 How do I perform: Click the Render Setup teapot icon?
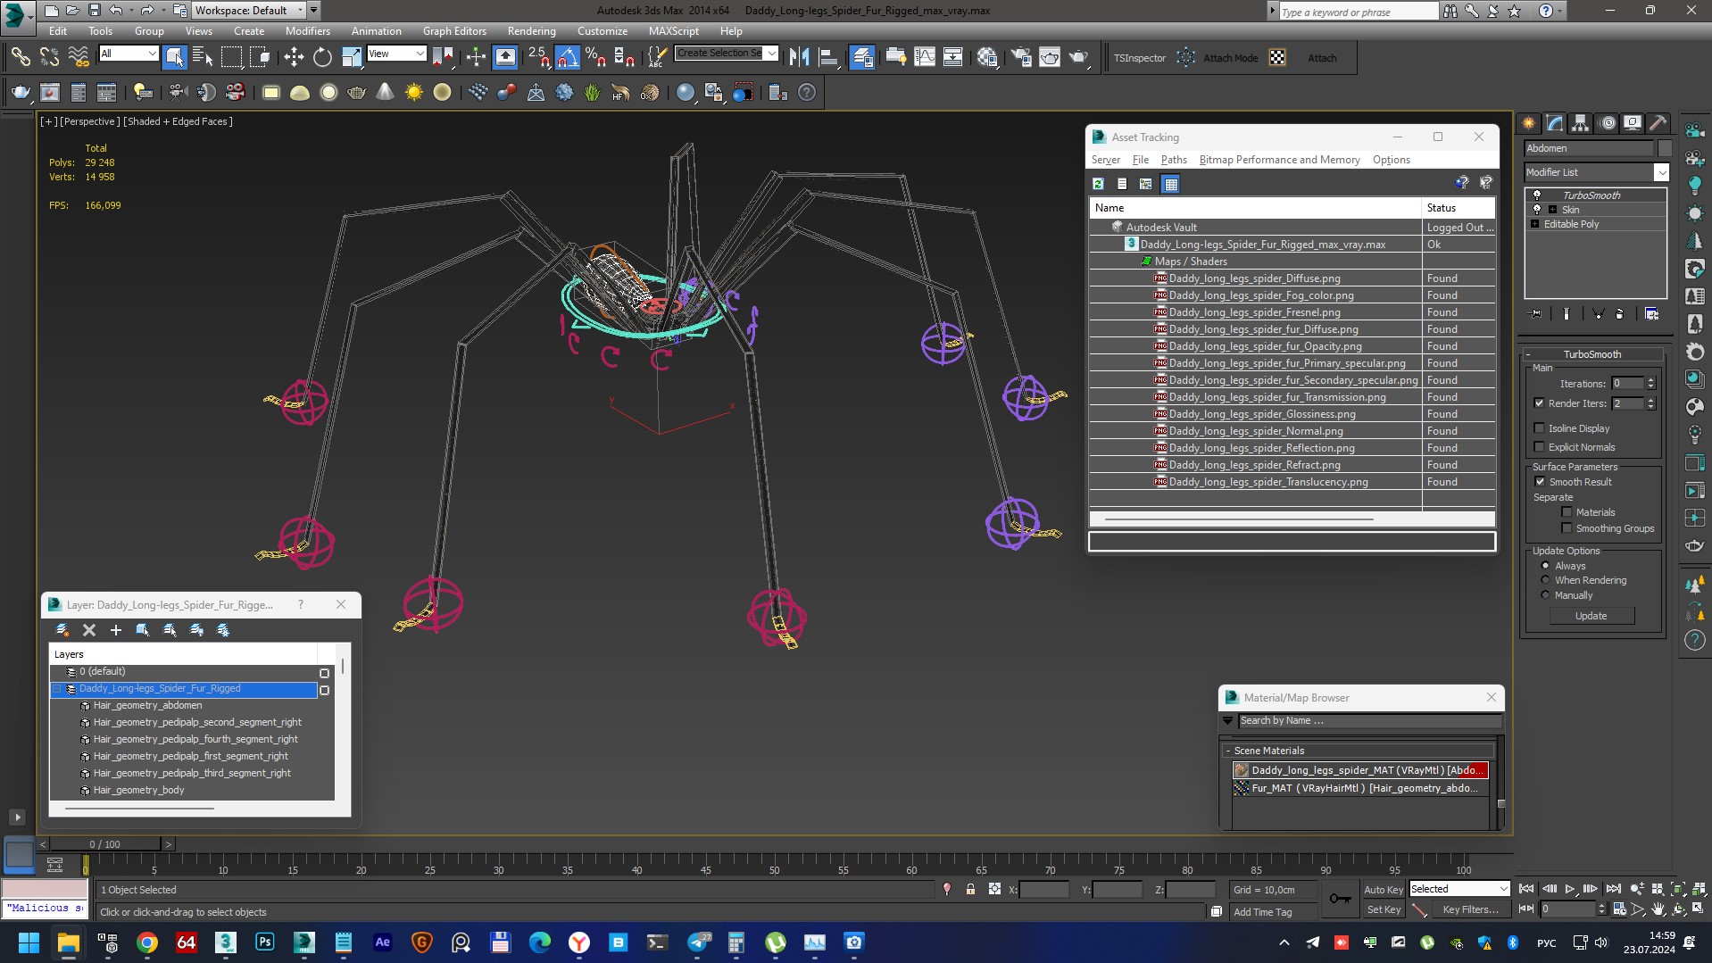1020,58
